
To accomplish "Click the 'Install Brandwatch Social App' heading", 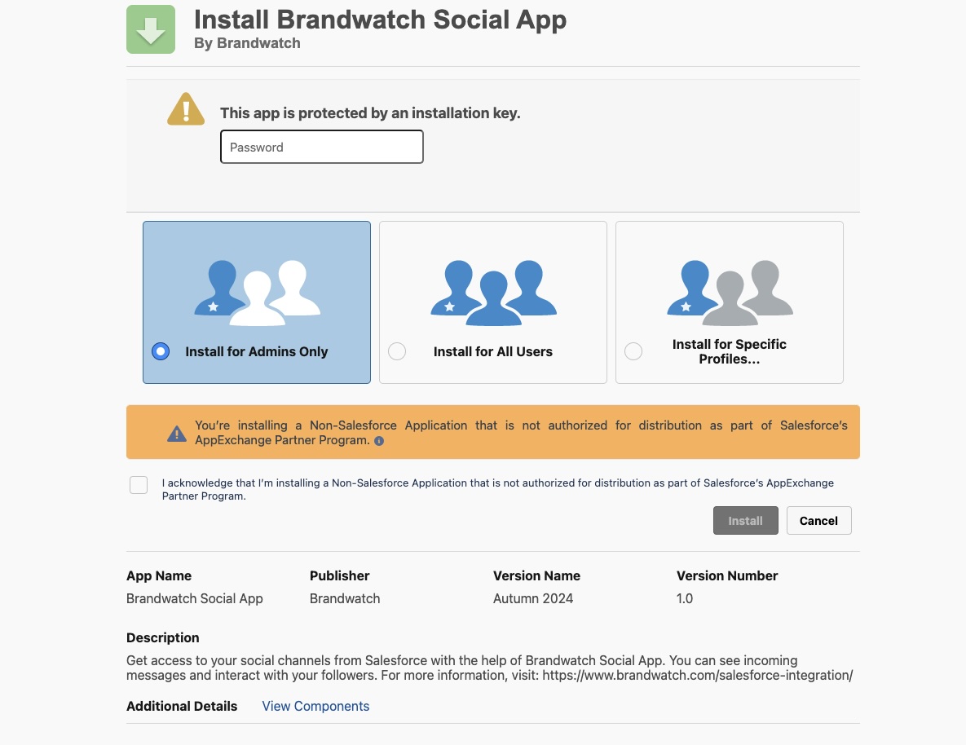I will pos(380,20).
